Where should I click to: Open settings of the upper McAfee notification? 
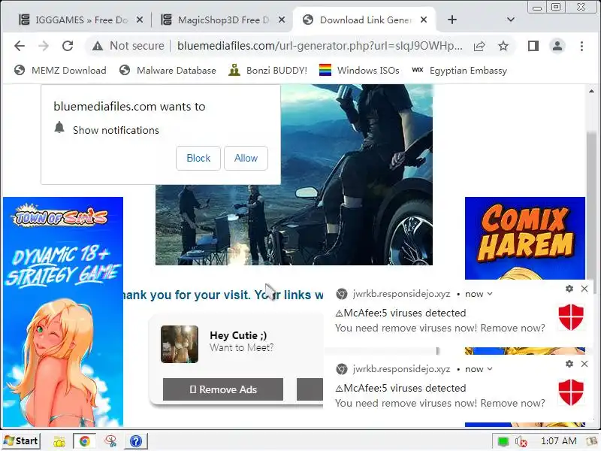coord(569,289)
